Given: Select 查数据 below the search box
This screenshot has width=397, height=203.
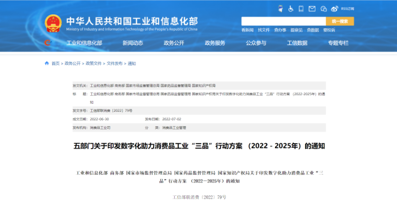Looking at the screenshot, I should (313, 30).
